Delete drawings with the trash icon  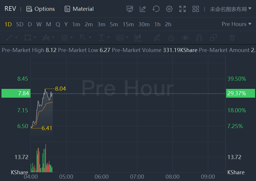(x=232, y=38)
